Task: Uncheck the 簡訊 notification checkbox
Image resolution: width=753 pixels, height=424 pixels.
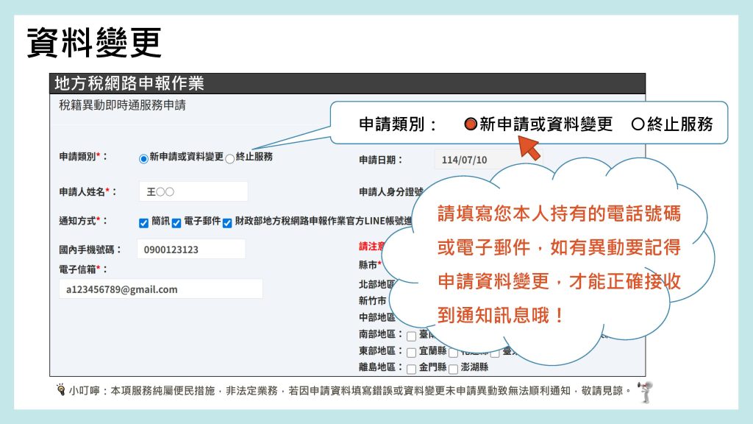Action: pyautogui.click(x=143, y=223)
